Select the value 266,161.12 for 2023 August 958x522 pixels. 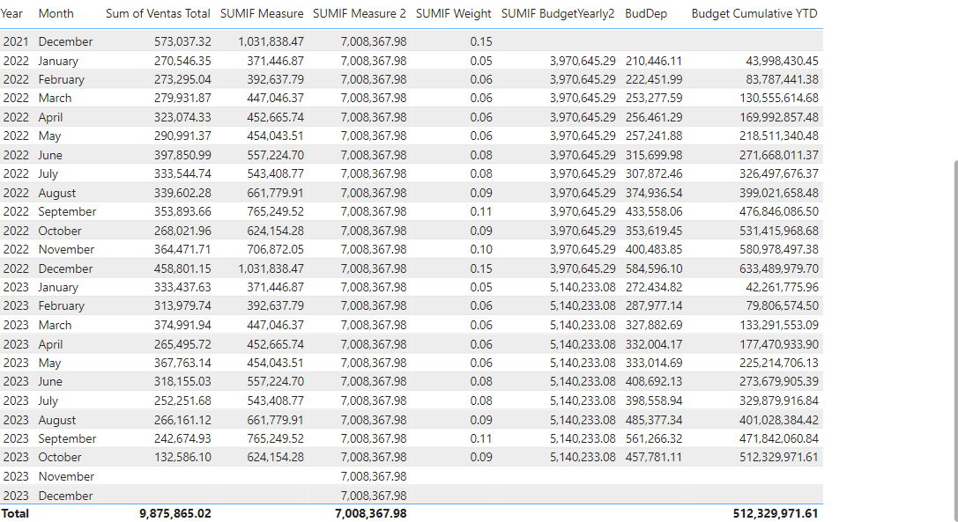point(182,420)
